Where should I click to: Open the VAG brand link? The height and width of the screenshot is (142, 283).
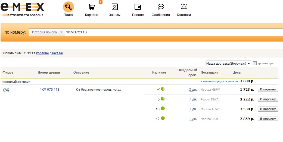click(x=6, y=90)
